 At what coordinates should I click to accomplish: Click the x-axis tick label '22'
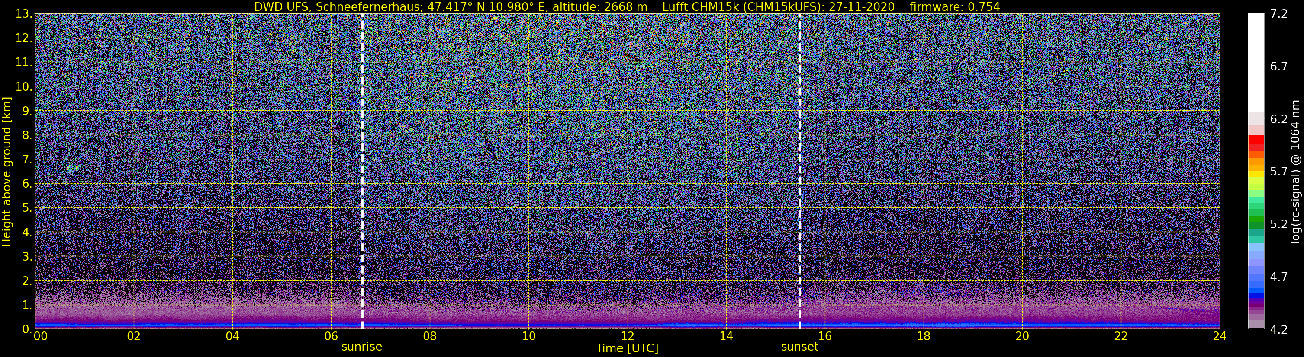(1121, 336)
